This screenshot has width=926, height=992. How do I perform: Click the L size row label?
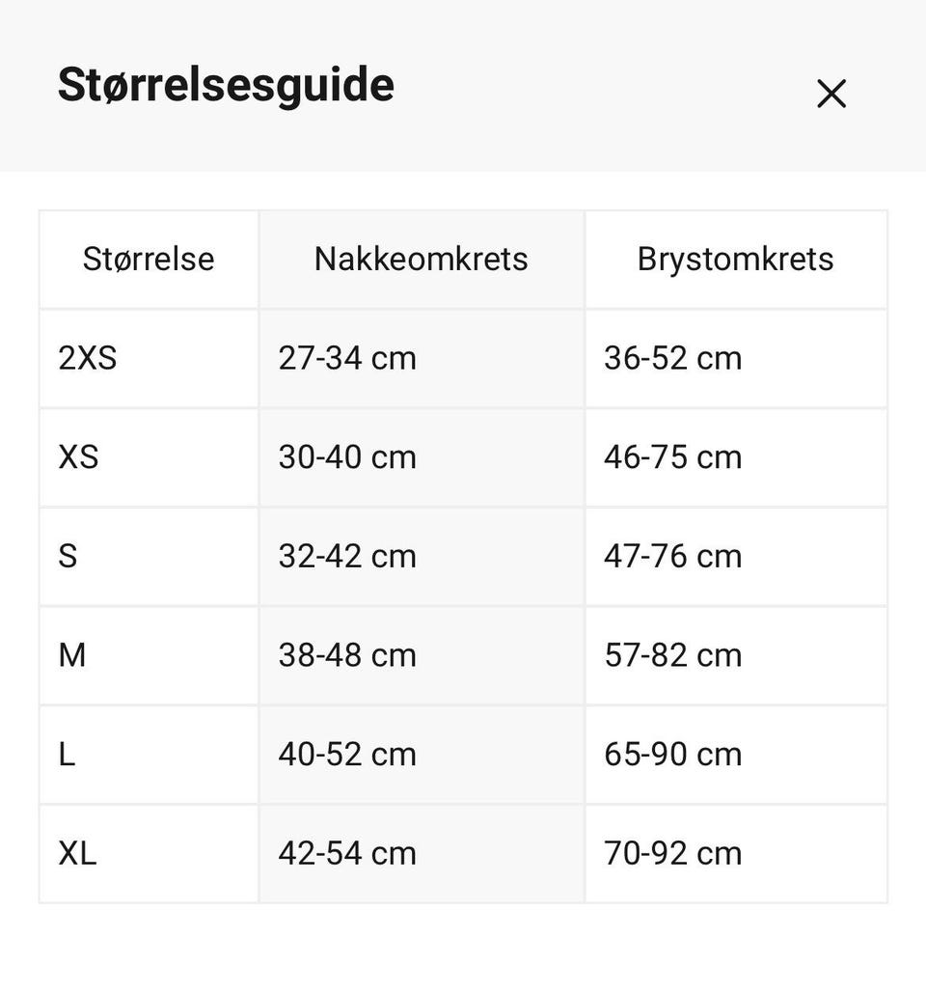pyautogui.click(x=67, y=754)
